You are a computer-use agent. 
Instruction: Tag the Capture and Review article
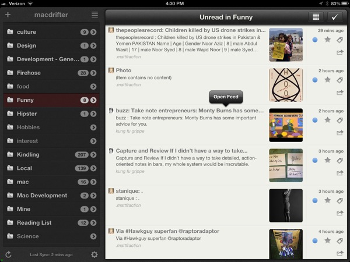[339, 161]
